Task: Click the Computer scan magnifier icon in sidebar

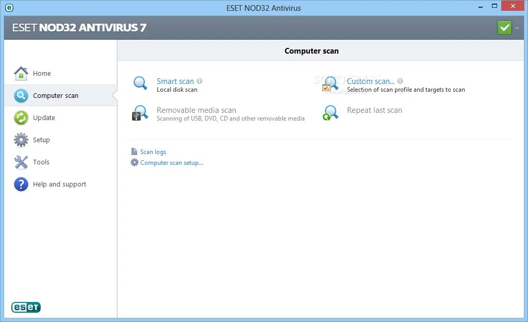Action: click(21, 95)
